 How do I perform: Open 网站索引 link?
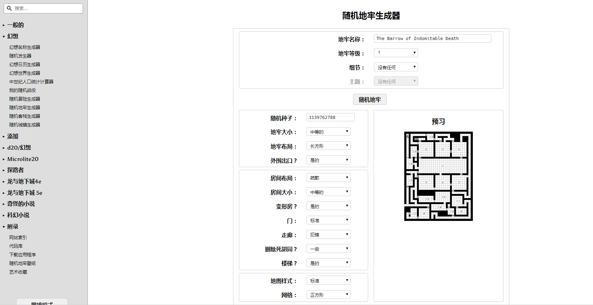[x=18, y=237]
